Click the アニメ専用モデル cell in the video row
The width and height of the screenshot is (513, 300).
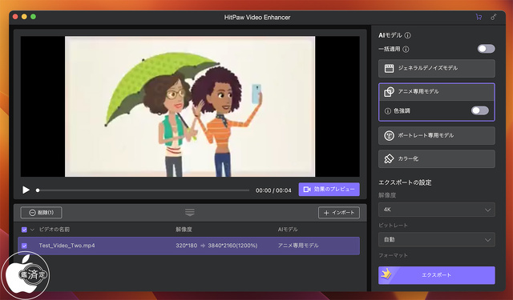point(298,246)
